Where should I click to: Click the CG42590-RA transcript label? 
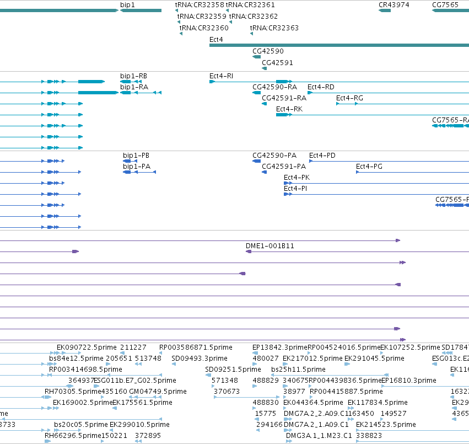coord(274,87)
